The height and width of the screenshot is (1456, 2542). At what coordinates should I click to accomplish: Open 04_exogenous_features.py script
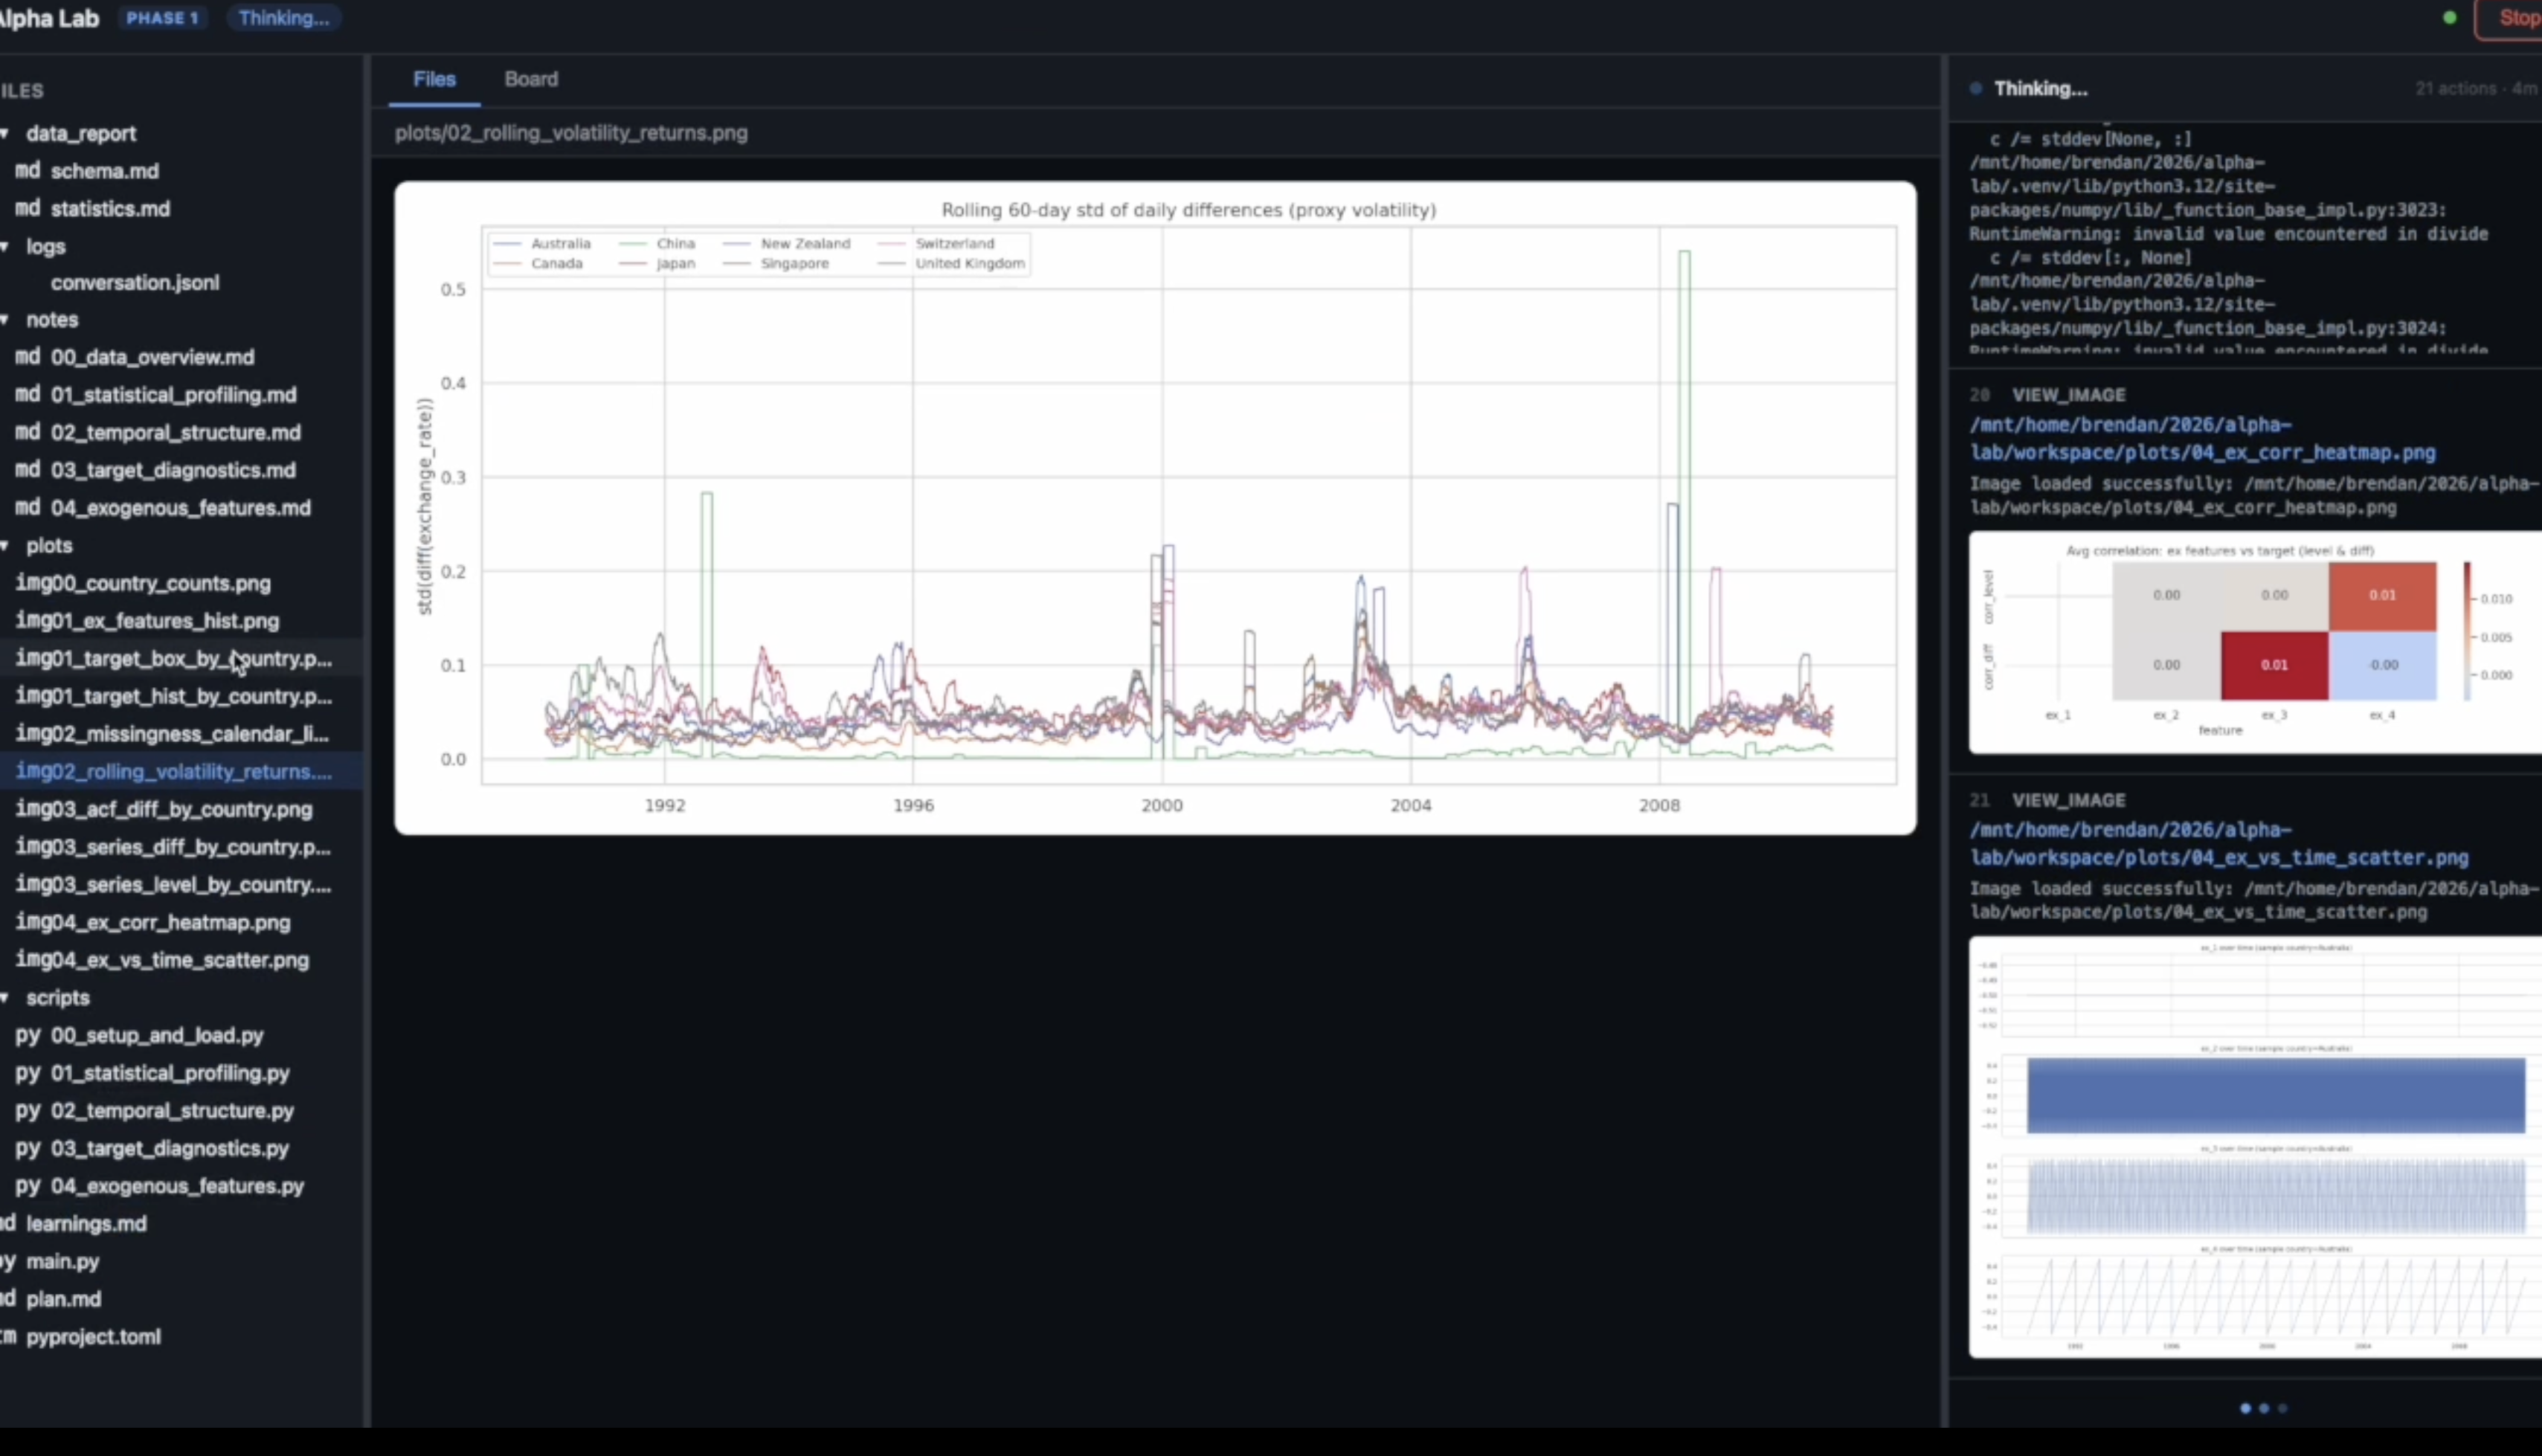pyautogui.click(x=177, y=1186)
